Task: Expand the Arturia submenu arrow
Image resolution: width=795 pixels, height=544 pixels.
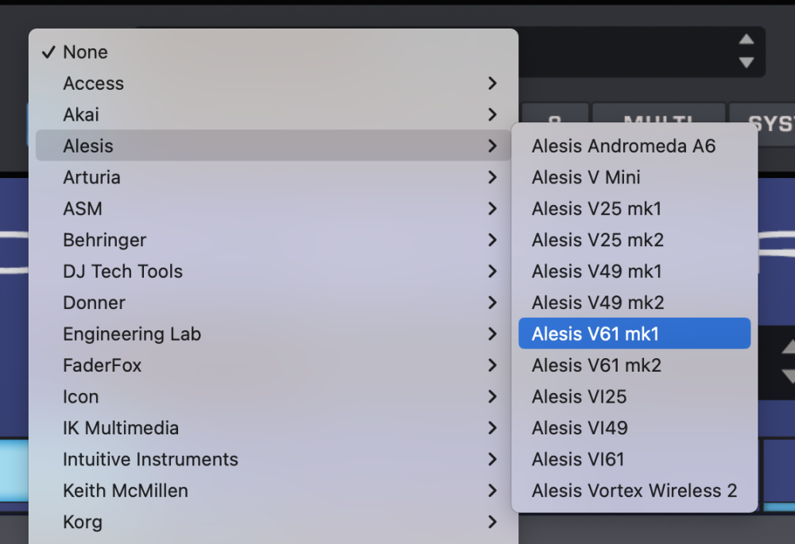Action: tap(492, 177)
